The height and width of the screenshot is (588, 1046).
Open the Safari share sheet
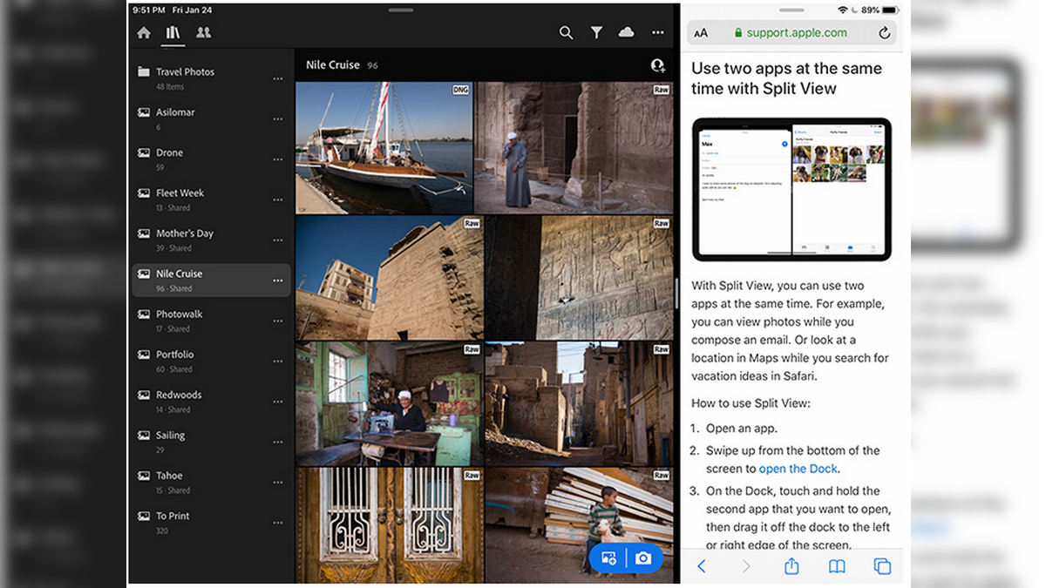(791, 566)
